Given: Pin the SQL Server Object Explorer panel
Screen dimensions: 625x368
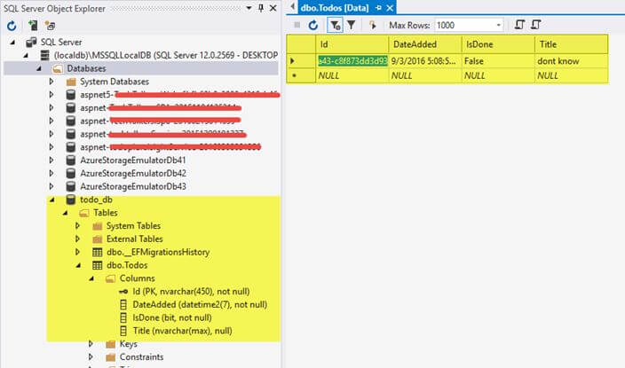Looking at the screenshot, I should (261, 8).
